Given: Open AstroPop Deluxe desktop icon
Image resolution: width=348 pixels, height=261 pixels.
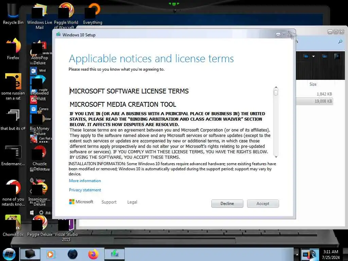Looking at the screenshot, I should pyautogui.click(x=39, y=52).
